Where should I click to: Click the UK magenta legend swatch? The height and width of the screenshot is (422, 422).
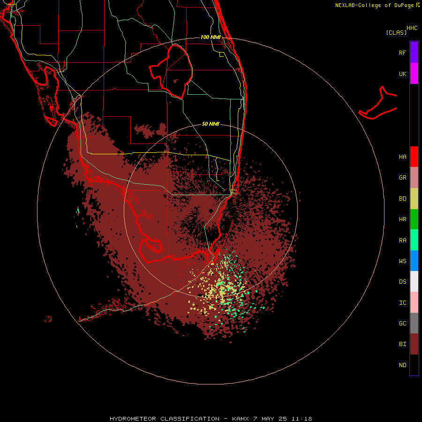point(414,74)
